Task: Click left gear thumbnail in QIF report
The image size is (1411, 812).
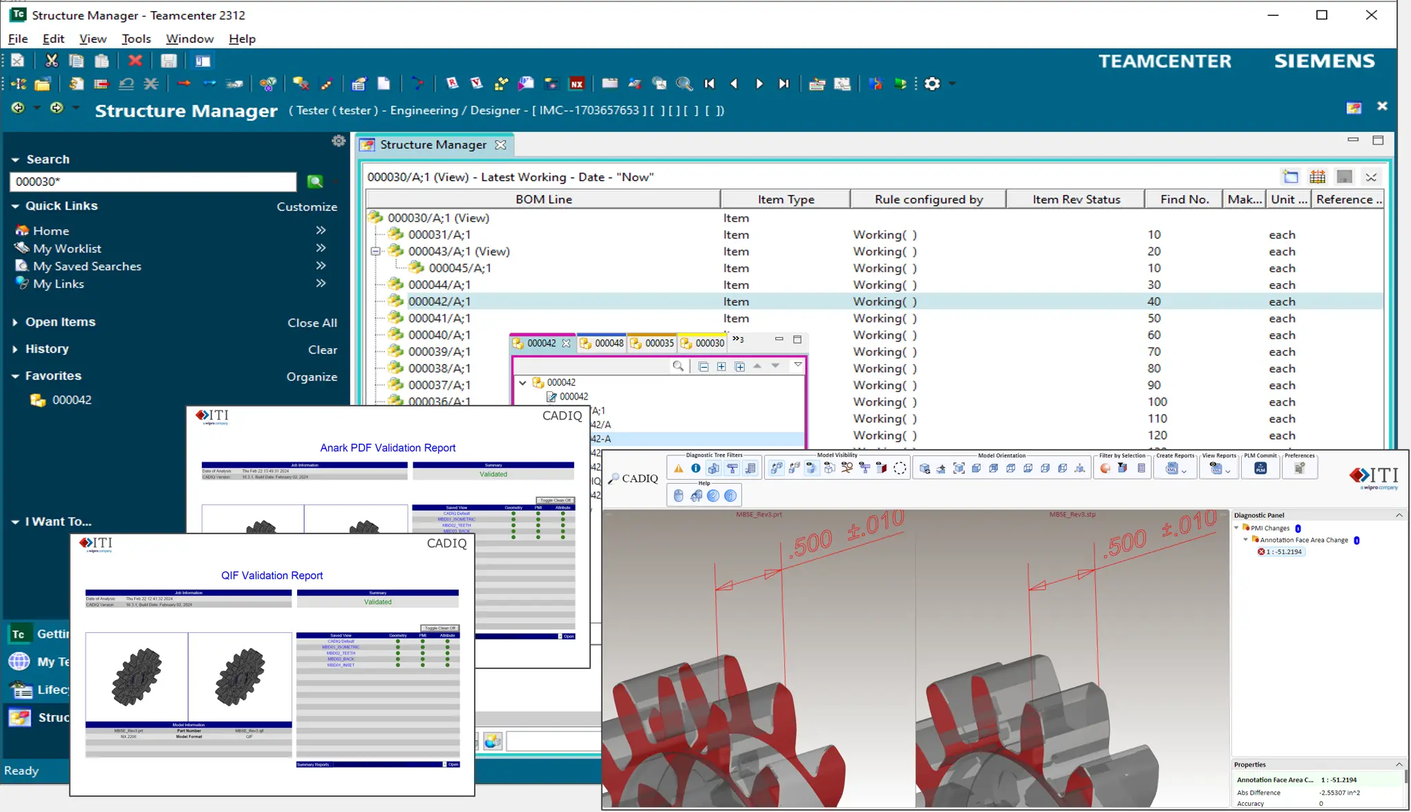Action: (x=137, y=677)
